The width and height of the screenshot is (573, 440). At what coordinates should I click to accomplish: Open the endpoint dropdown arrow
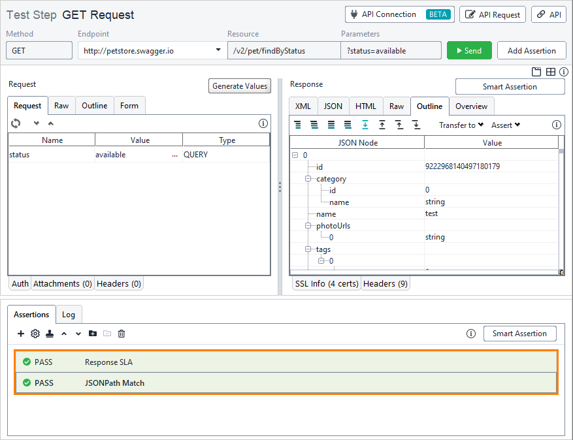coord(218,49)
